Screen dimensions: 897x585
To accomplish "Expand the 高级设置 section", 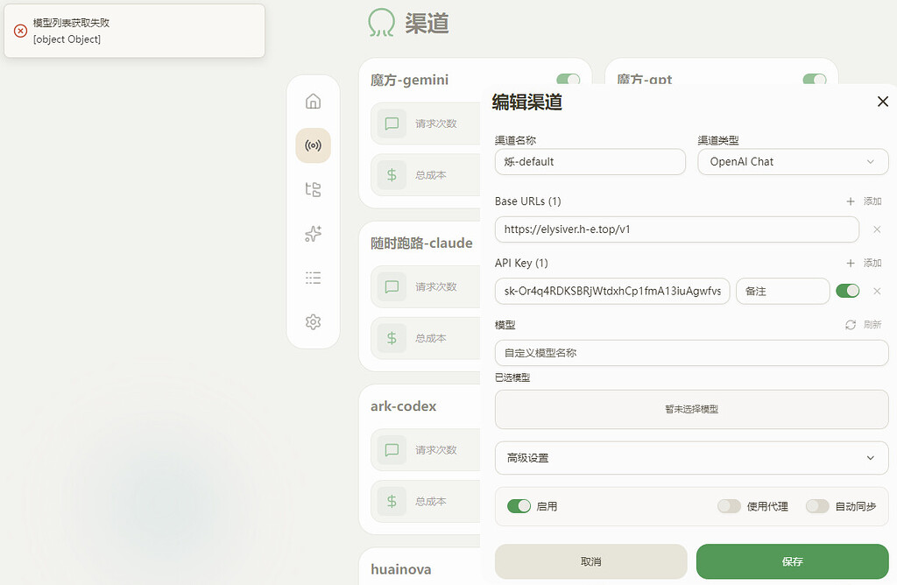I will (692, 458).
